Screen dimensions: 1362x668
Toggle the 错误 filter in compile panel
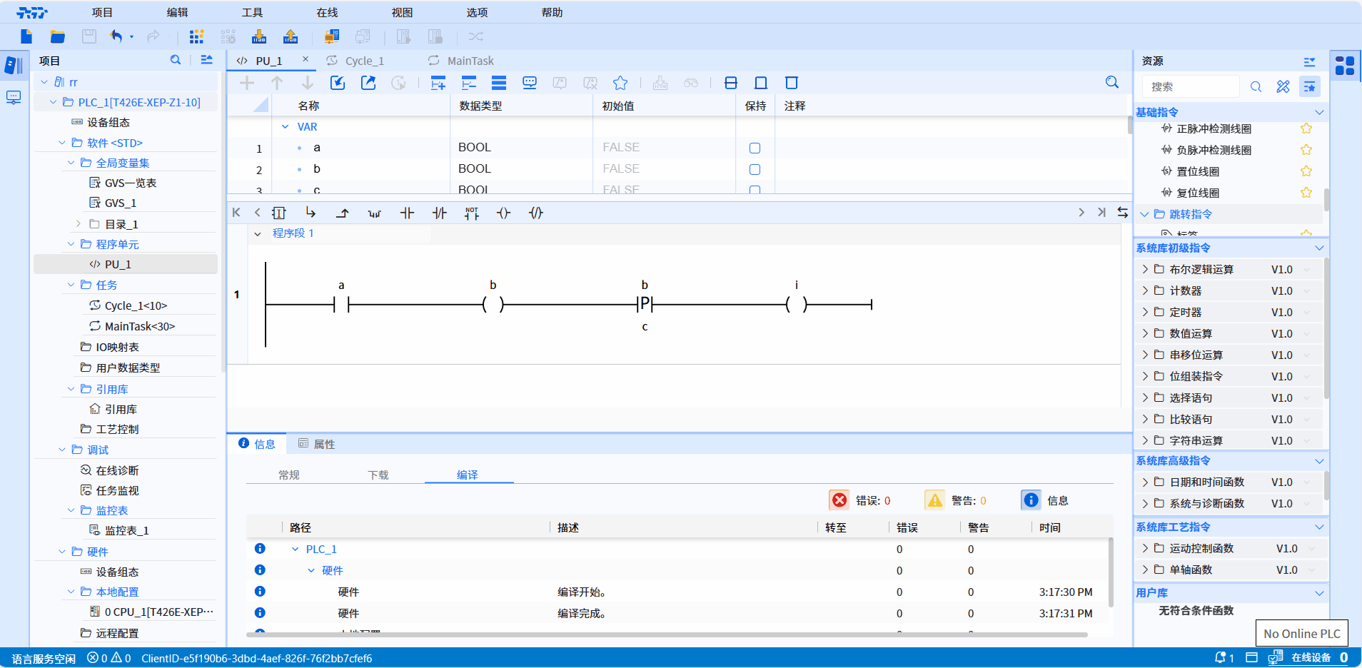tap(840, 500)
